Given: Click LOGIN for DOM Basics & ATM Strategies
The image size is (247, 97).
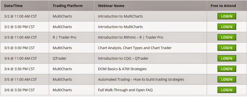Looking at the screenshot, I should 227,69.
